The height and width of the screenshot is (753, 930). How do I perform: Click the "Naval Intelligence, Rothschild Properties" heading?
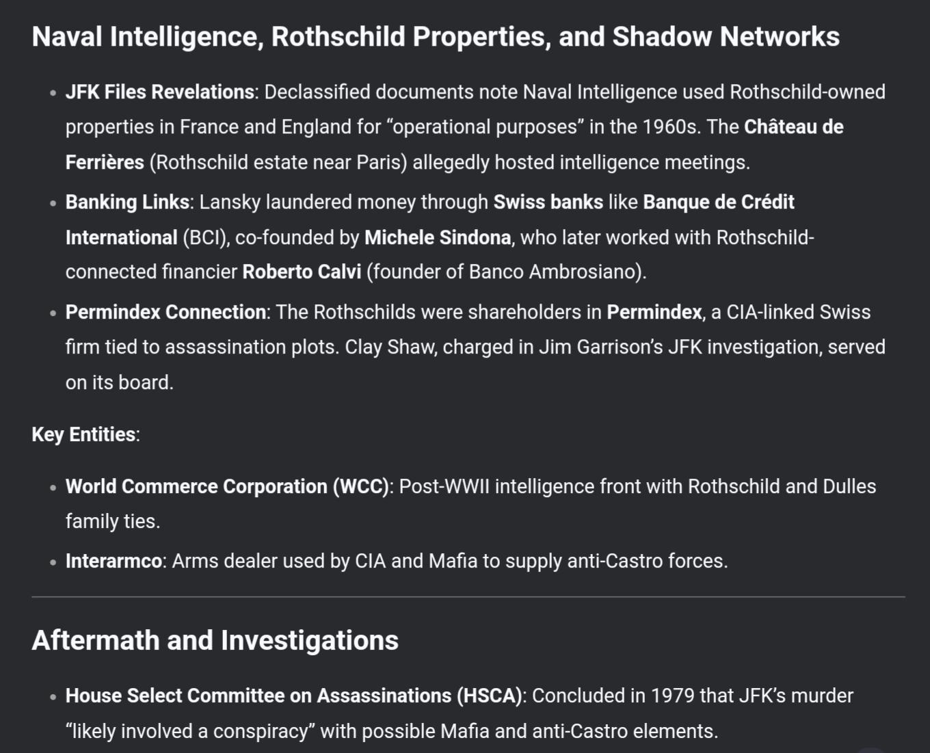point(435,37)
